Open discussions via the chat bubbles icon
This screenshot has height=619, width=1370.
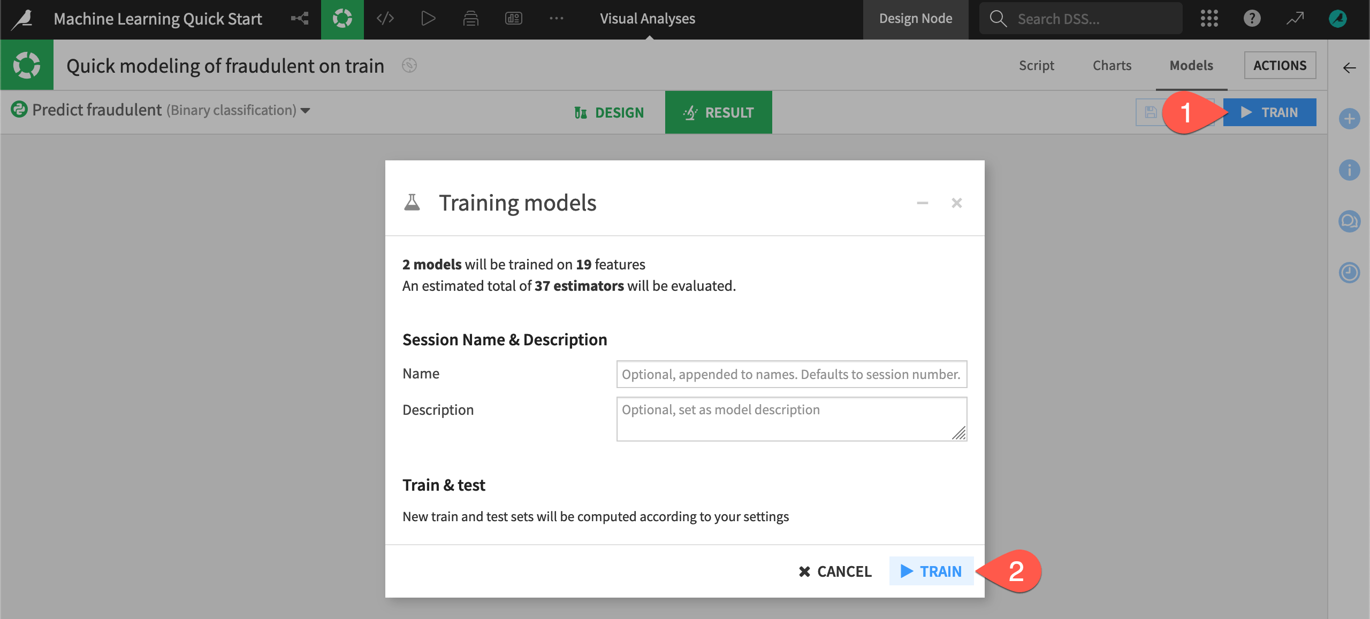1350,221
